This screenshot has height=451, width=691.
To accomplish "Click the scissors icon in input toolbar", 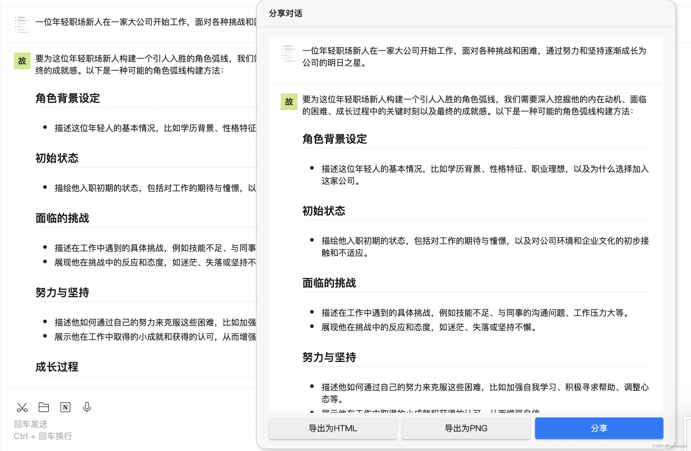I will 22,407.
